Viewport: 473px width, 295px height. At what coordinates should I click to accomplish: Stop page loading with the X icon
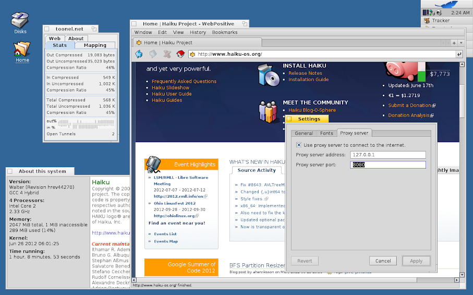167,54
